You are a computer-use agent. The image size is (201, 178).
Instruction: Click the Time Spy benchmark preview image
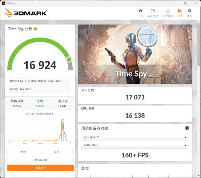pyautogui.click(x=135, y=54)
